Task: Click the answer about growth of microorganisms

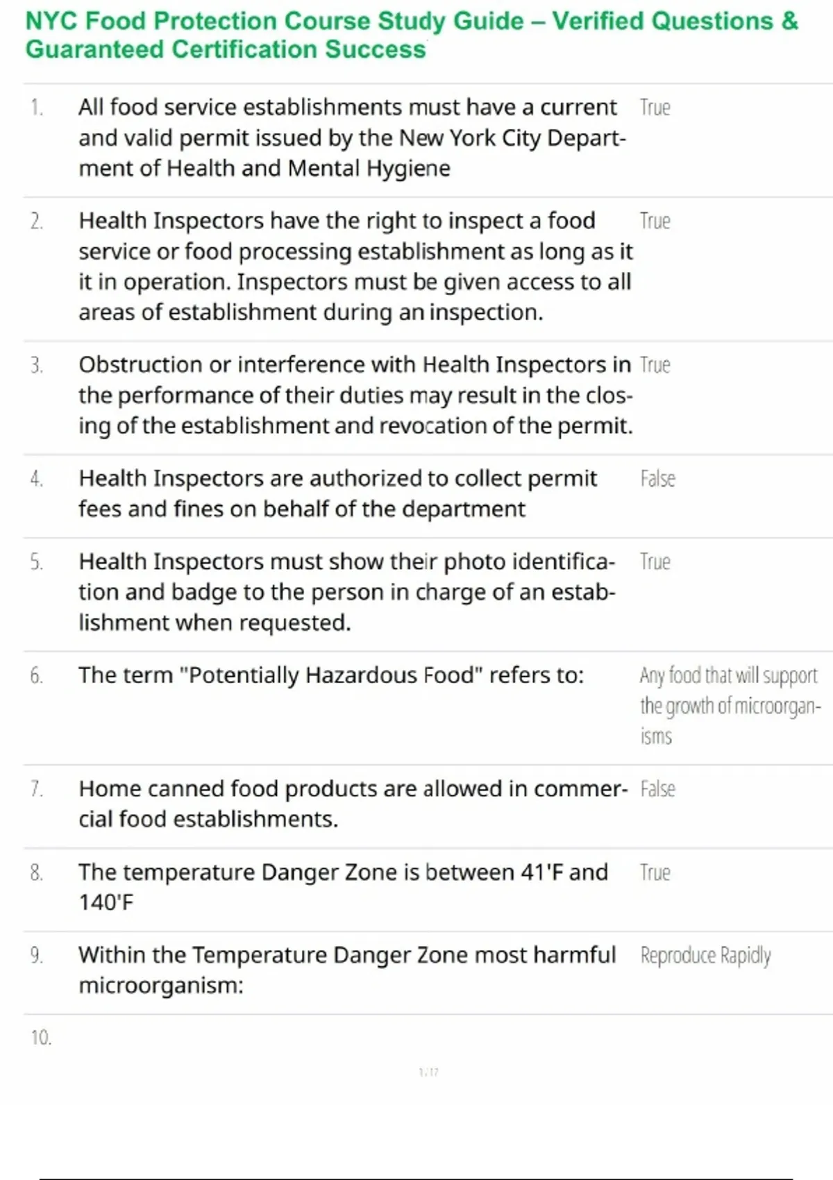Action: pos(729,705)
